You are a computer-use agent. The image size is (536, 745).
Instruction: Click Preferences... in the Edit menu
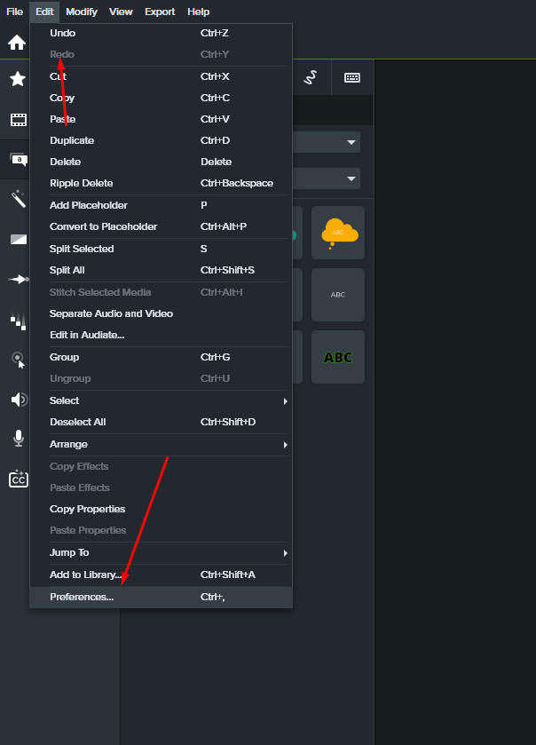tap(82, 597)
